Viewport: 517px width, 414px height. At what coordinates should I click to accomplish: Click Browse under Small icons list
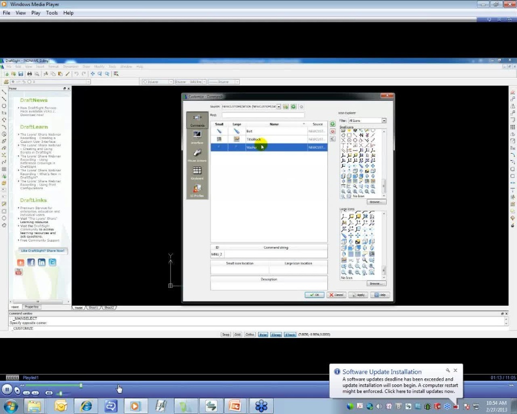pos(376,202)
